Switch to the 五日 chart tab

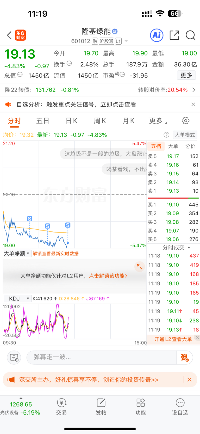click(43, 121)
